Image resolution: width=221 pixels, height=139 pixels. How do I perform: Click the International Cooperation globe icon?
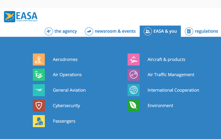click(x=134, y=90)
